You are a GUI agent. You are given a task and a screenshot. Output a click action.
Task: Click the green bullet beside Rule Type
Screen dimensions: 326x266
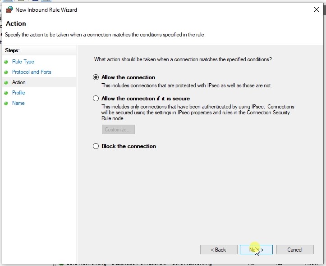[x=6, y=62]
